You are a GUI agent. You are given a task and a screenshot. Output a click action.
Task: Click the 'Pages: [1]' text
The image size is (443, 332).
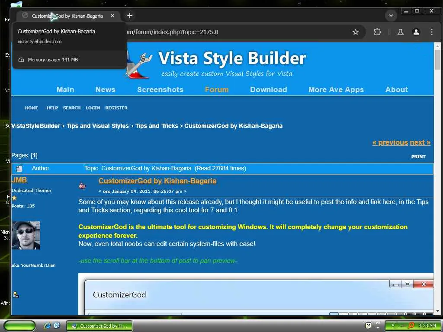[x=24, y=156]
